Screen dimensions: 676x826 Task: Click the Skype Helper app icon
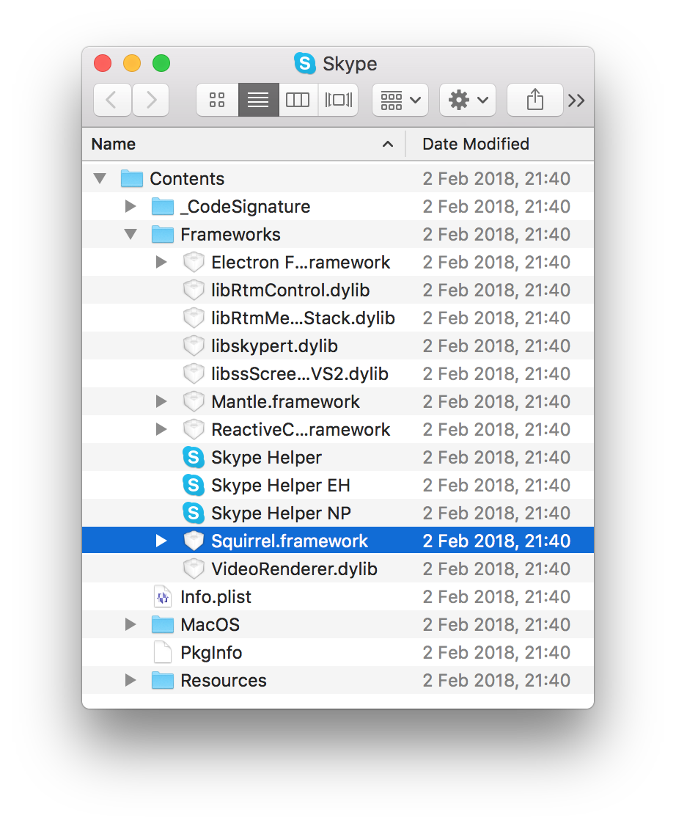click(x=194, y=458)
